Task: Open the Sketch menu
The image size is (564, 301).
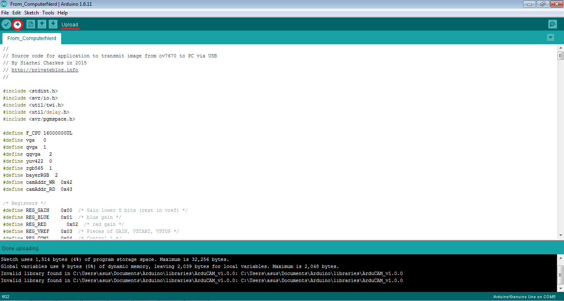Action: (x=31, y=12)
